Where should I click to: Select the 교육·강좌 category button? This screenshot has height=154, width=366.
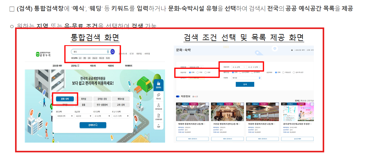[121, 105]
